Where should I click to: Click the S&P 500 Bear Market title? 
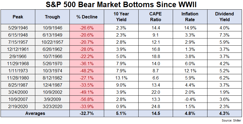point(121,5)
